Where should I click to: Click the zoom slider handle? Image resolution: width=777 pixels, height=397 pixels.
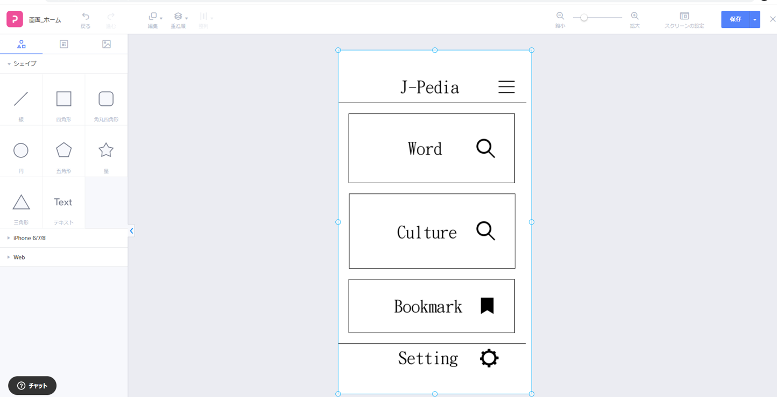pyautogui.click(x=584, y=18)
